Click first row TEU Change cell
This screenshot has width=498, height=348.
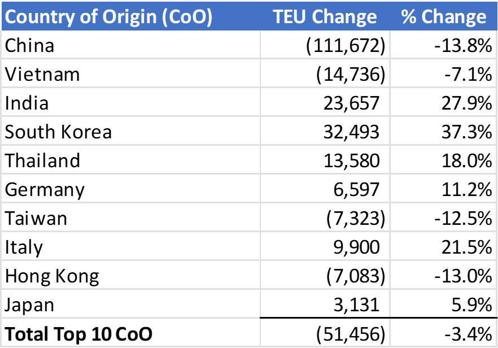point(325,44)
